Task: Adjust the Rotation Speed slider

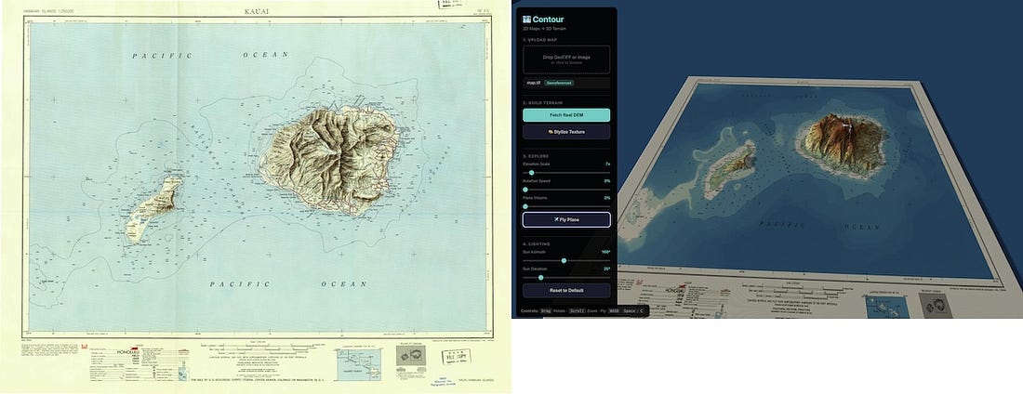Action: pos(566,190)
